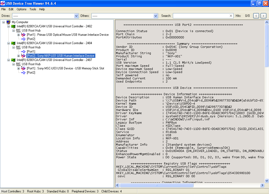Expand the Primax USB Optical Mouse node

pos(19,35)
